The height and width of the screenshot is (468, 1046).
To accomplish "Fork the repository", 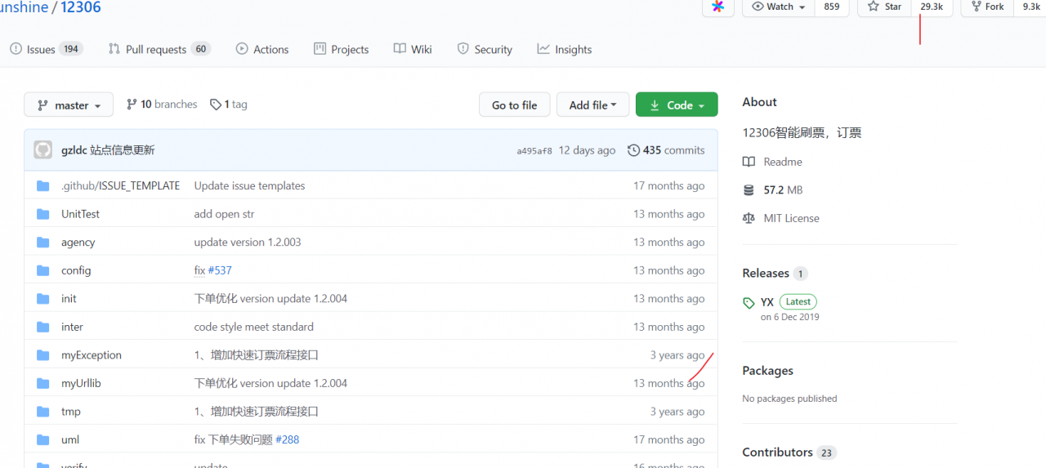I will [x=987, y=7].
